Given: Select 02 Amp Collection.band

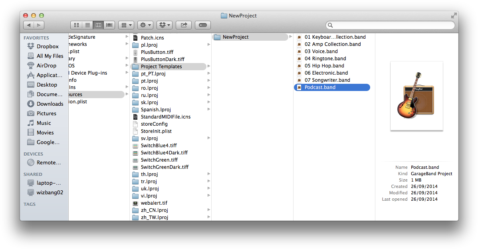Looking at the screenshot, I should tap(329, 44).
